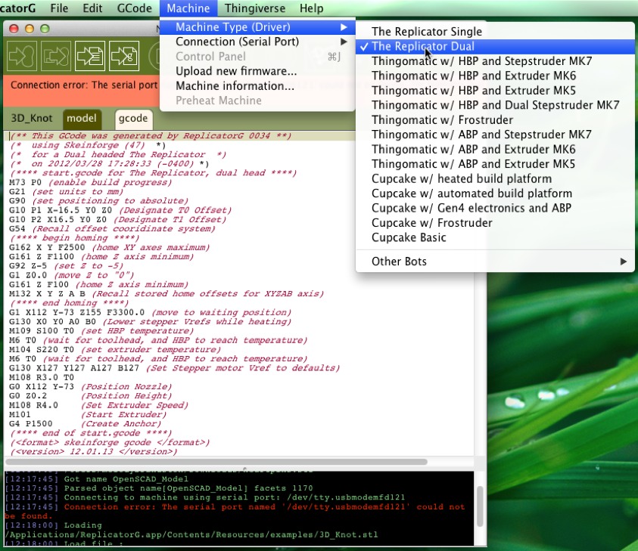Click the 'Got name OpenSCAD_Model' console line
This screenshot has width=638, height=551.
click(96, 479)
